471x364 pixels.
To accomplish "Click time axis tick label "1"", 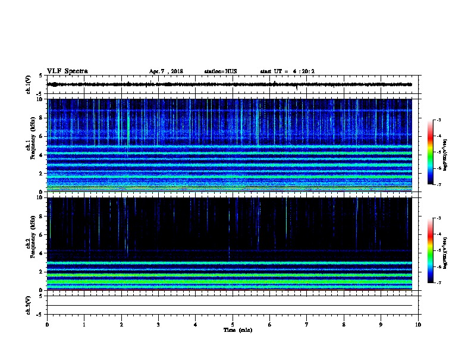I will tap(84, 325).
